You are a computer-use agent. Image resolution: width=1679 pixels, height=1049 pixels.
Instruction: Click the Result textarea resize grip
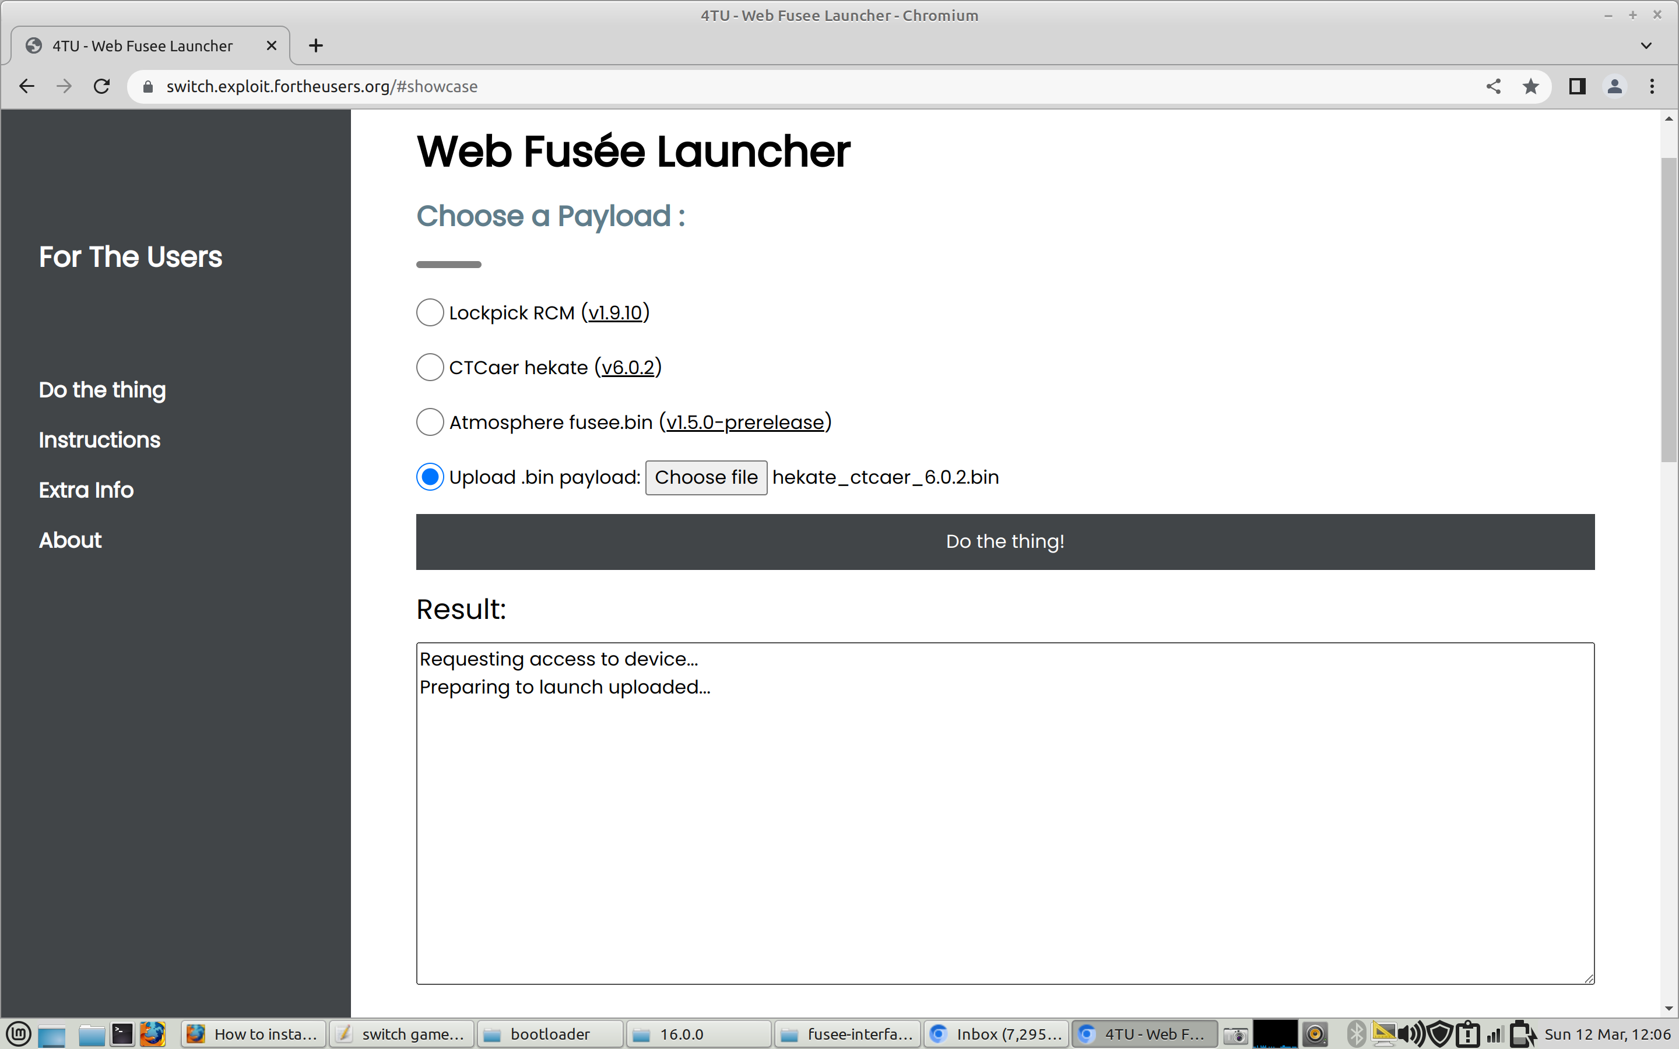1589,978
